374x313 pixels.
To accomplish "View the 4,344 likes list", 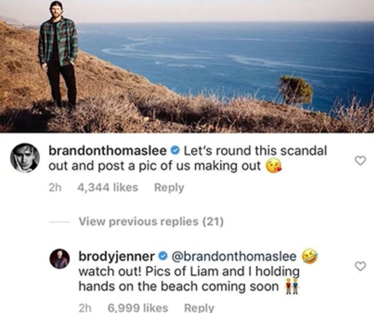I will pos(107,187).
